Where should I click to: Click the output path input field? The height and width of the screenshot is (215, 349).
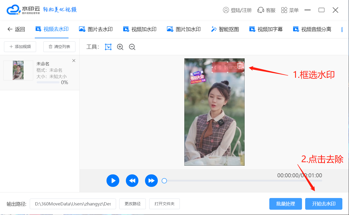click(x=73, y=204)
